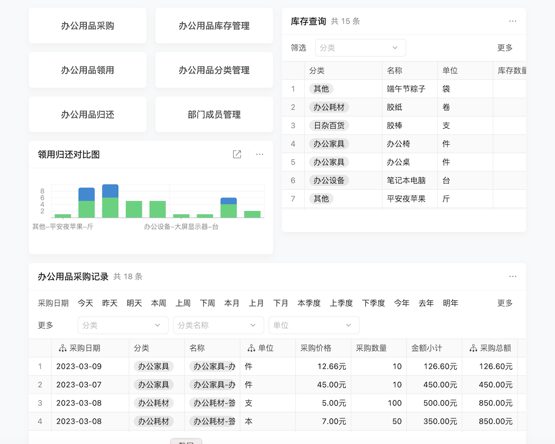This screenshot has height=444, width=555.
Task: Expand the 分类名称 dropdown
Action: point(218,325)
